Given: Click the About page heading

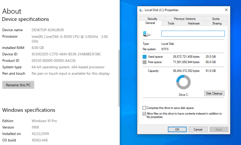Looking at the screenshot, I should tap(12, 11).
